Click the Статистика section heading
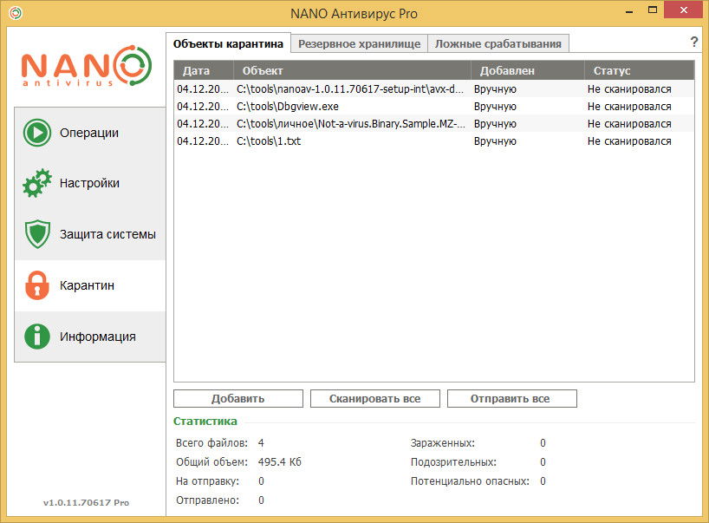The height and width of the screenshot is (523, 709). pos(205,421)
